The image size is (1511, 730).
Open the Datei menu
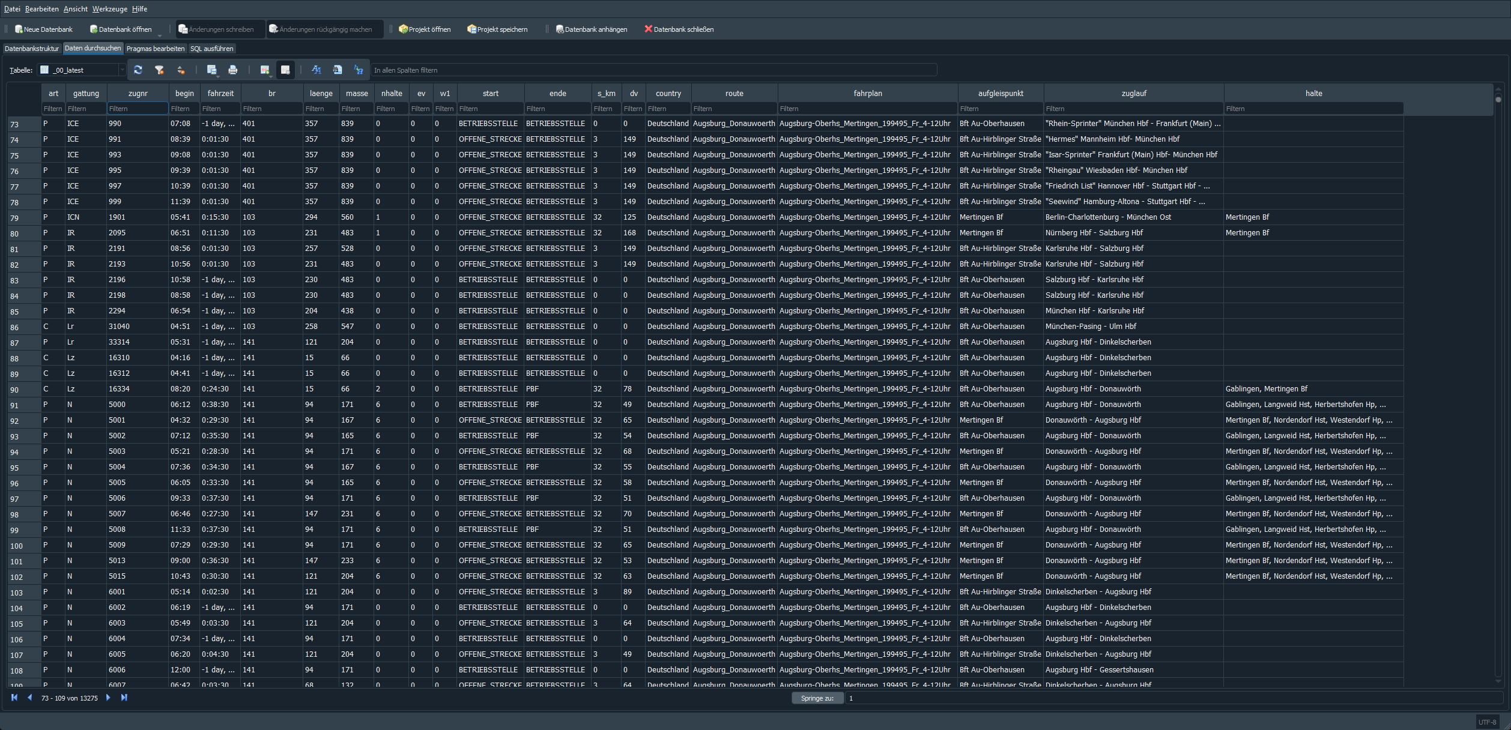click(12, 9)
